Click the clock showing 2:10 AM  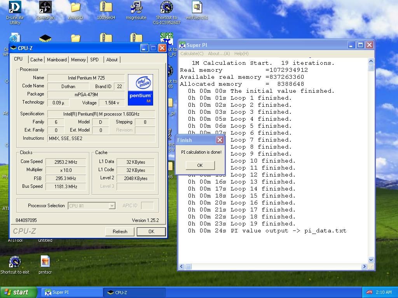pyautogui.click(x=384, y=292)
